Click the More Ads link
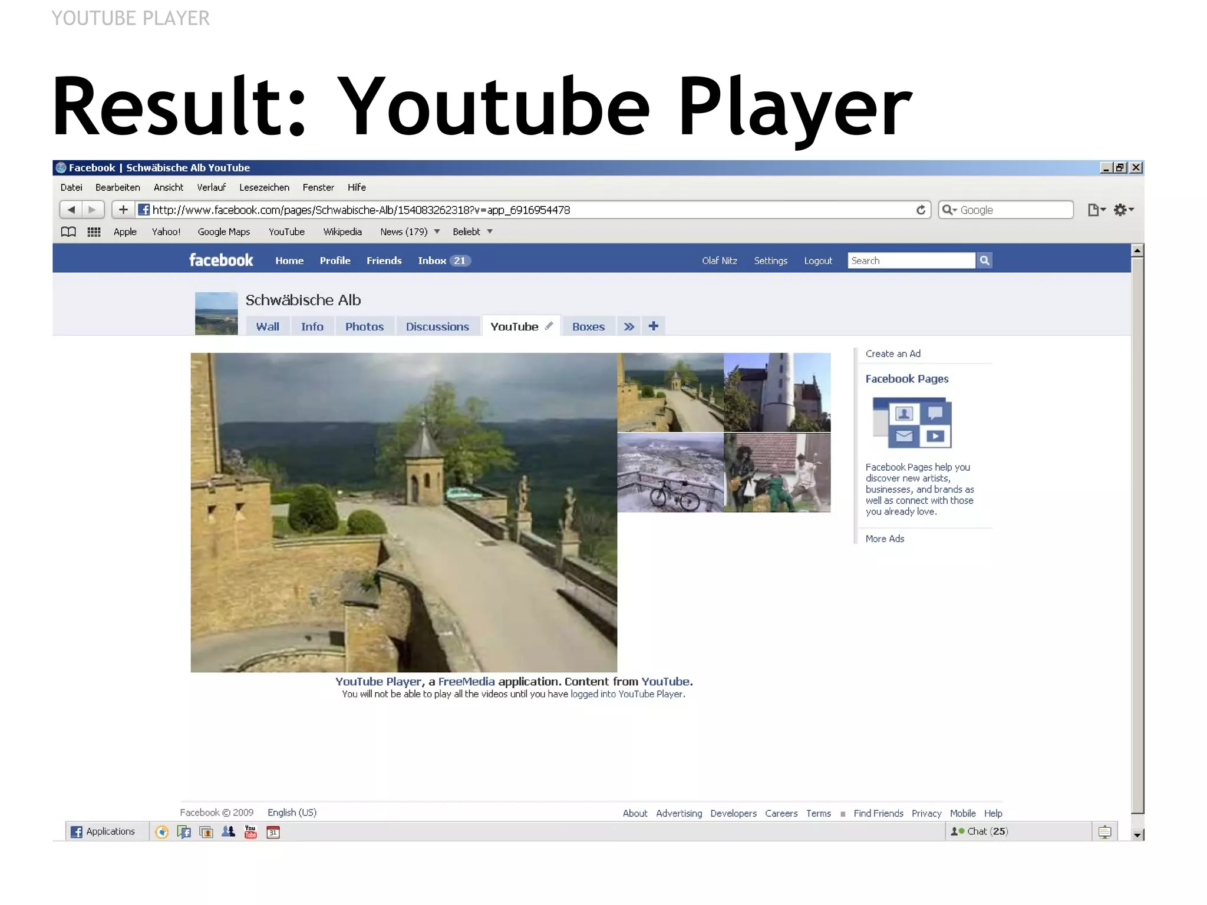This screenshot has width=1207, height=905. 885,539
